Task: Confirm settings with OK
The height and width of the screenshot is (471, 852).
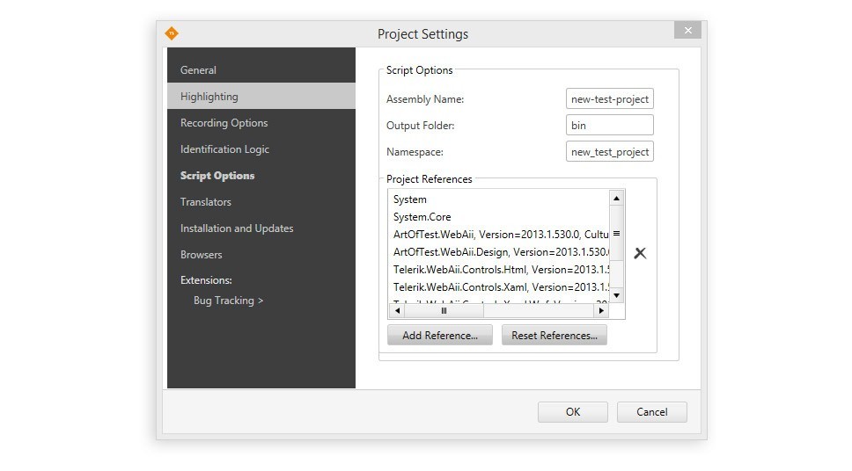Action: tap(573, 412)
